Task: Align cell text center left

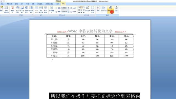Action: (79, 10)
